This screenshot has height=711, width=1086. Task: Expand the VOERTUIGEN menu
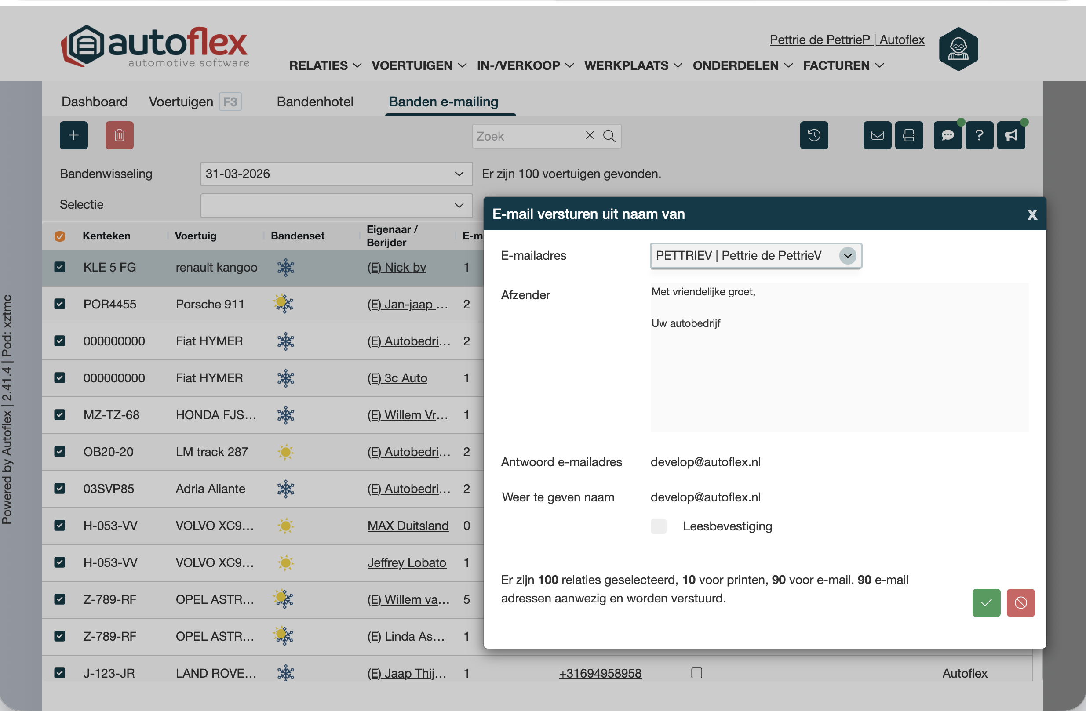(x=419, y=65)
